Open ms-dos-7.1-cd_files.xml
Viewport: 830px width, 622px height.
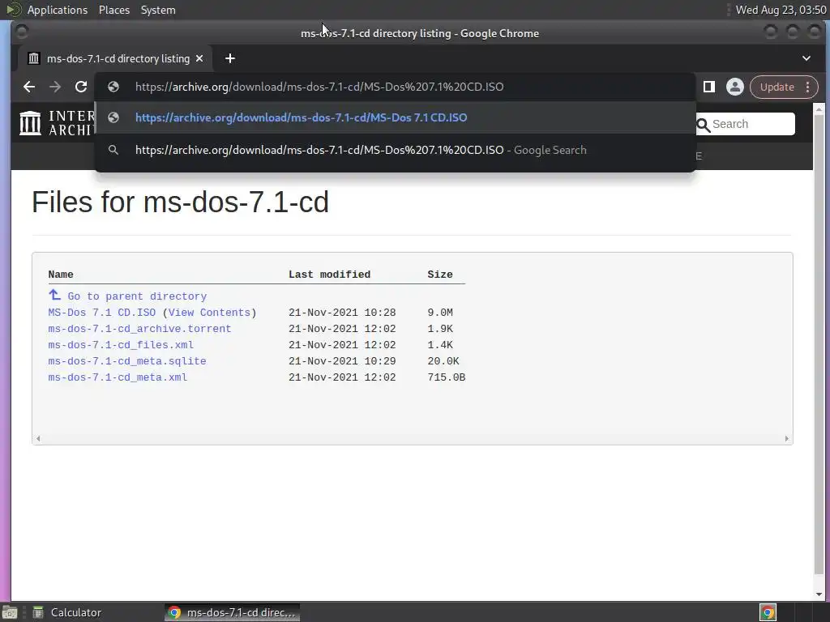point(121,345)
